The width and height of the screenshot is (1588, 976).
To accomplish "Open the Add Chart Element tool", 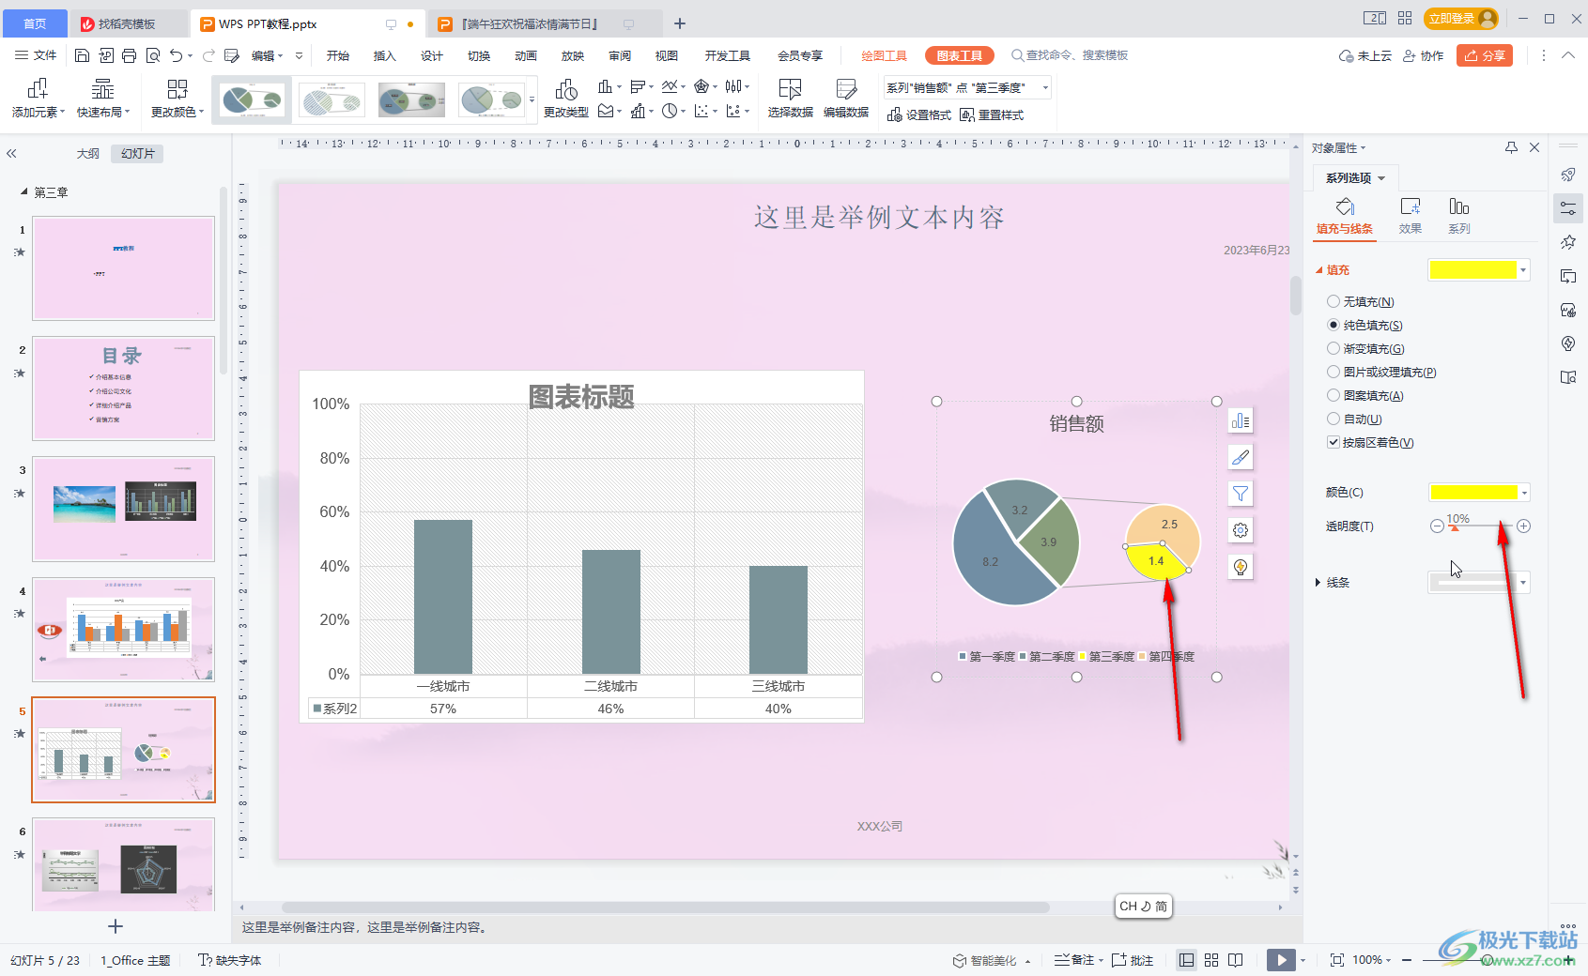I will point(38,99).
